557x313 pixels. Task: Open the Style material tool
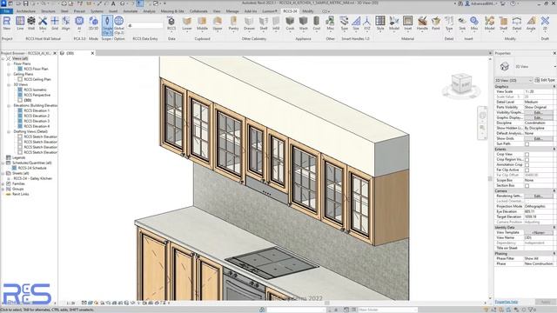(380, 23)
